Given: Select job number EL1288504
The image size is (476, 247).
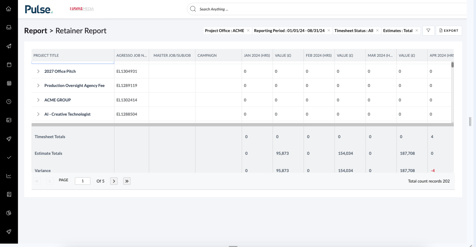Looking at the screenshot, I should click(x=127, y=114).
